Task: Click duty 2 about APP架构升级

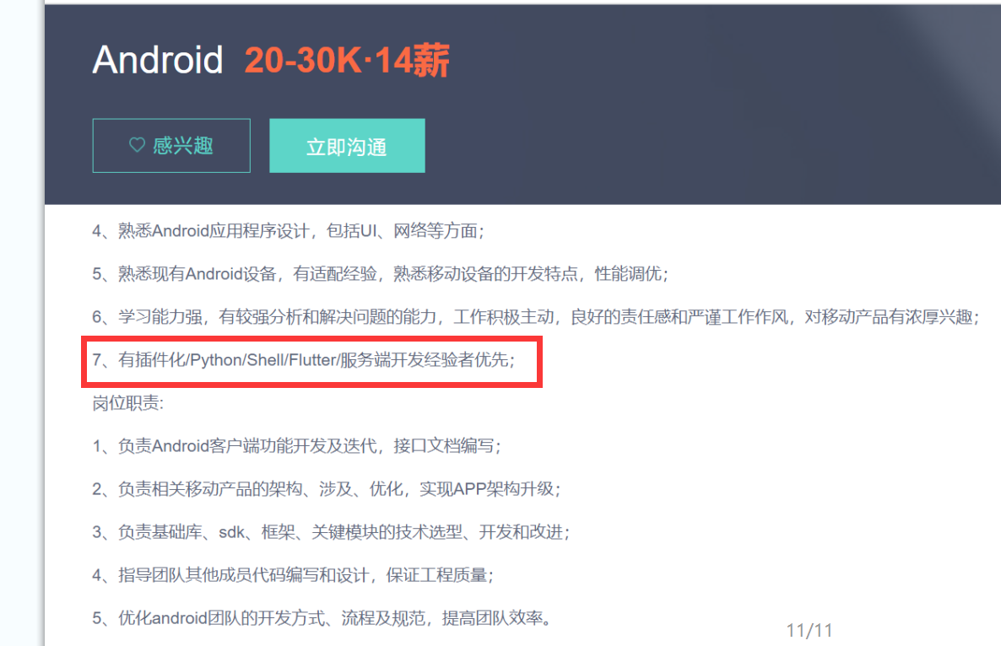Action: pyautogui.click(x=327, y=489)
